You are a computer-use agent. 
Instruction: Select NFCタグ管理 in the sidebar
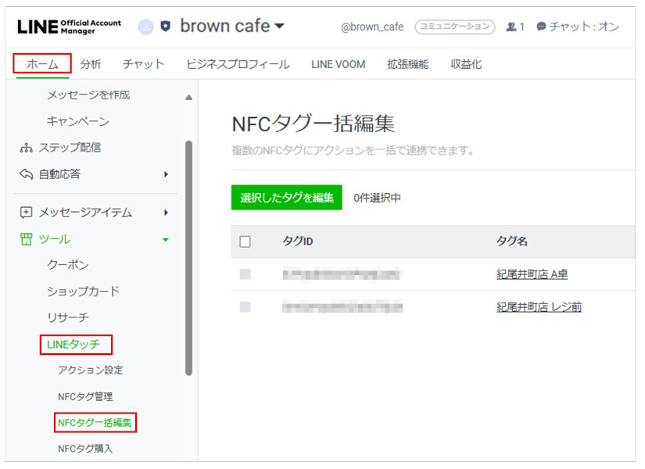85,396
